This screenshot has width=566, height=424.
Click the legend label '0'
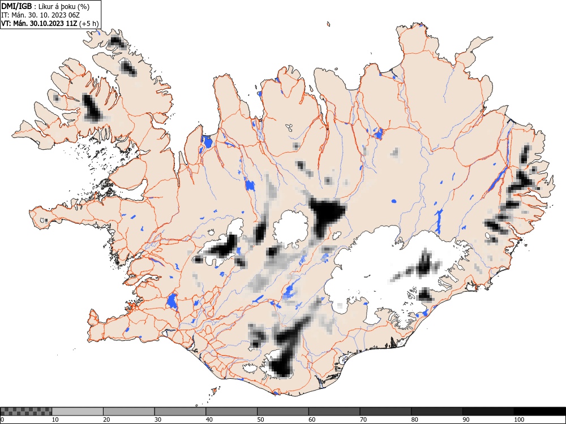pos(2,419)
